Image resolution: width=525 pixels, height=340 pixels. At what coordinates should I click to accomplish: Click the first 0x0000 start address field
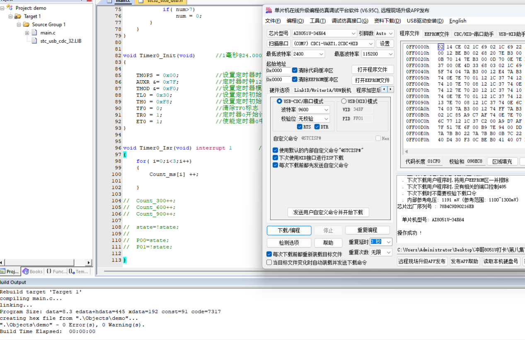278,70
